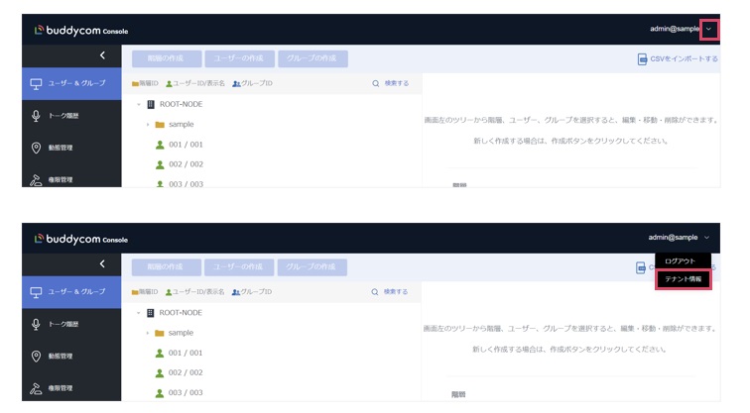Select 階層ID folder filter in lower screenshot

coord(145,292)
